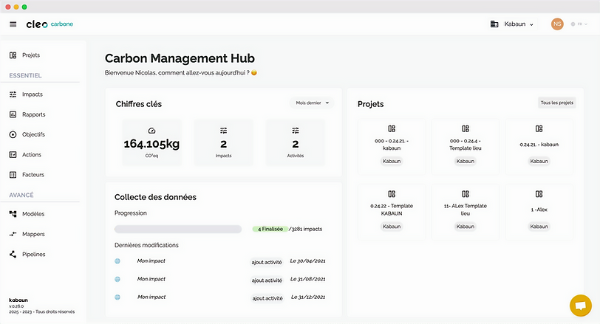Click the Carbon Management Hub heading
Viewport: 600px width, 324px height.
coord(180,58)
